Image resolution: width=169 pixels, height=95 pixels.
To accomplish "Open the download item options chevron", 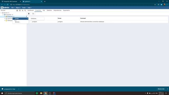I will [x=19, y=89].
